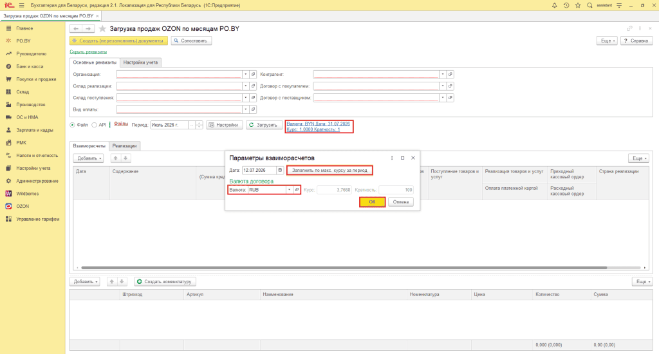Open notifications bell icon in title bar
The image size is (659, 354).
coord(554,5)
